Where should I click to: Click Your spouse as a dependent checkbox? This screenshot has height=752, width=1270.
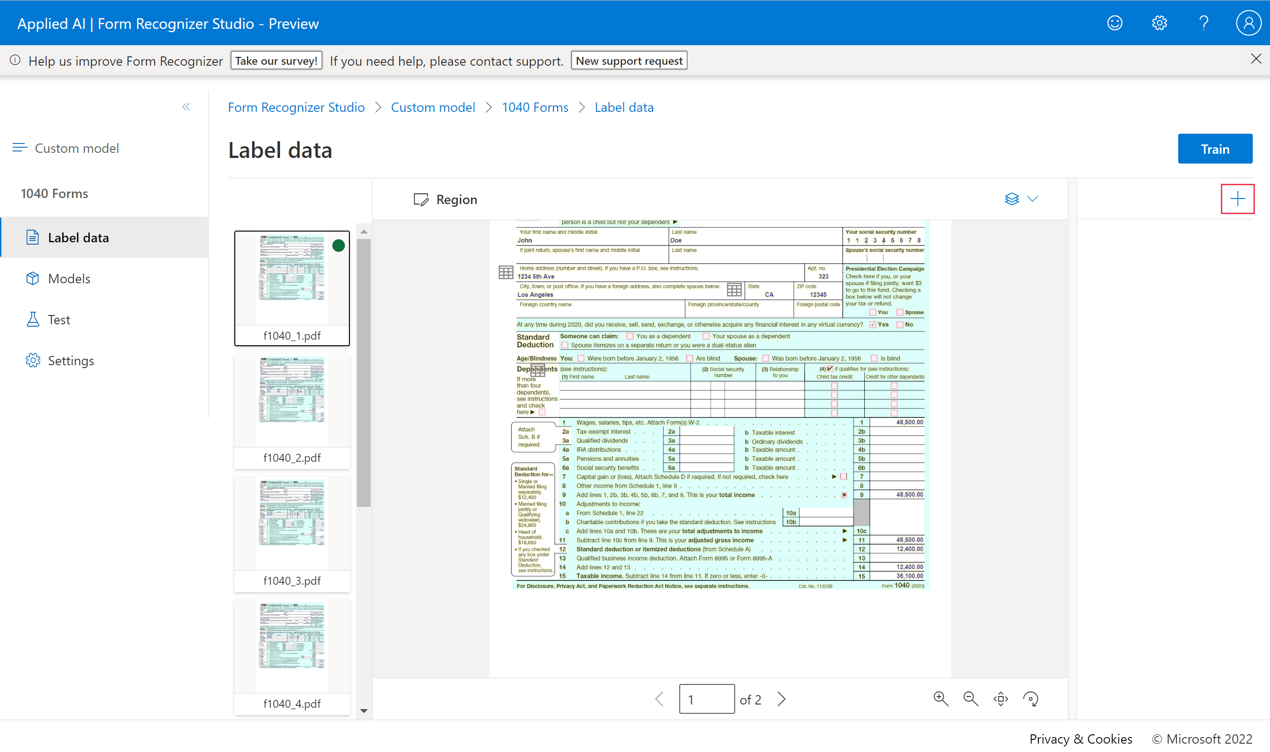(x=706, y=336)
